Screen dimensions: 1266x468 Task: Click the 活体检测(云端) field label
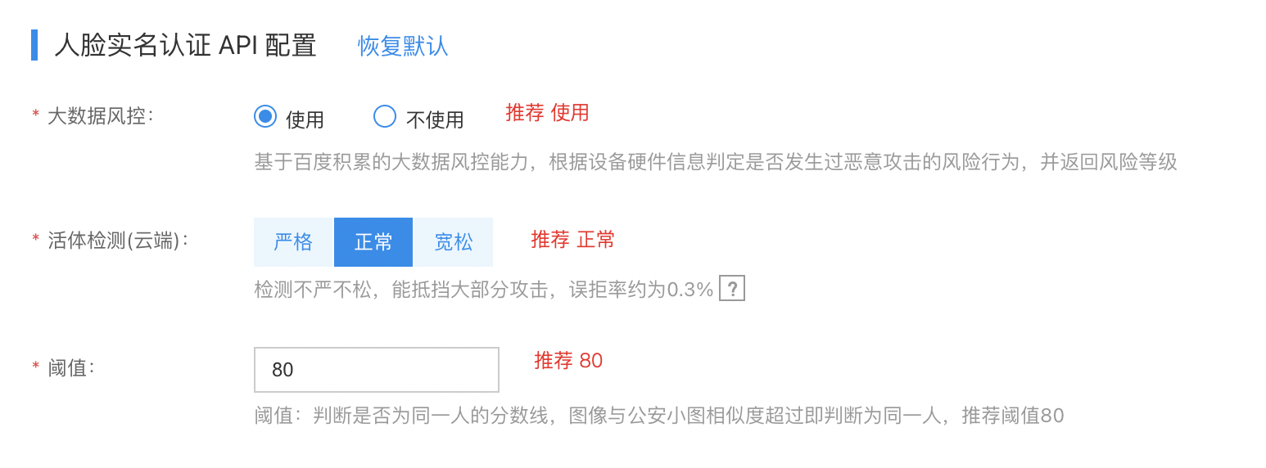pyautogui.click(x=118, y=240)
